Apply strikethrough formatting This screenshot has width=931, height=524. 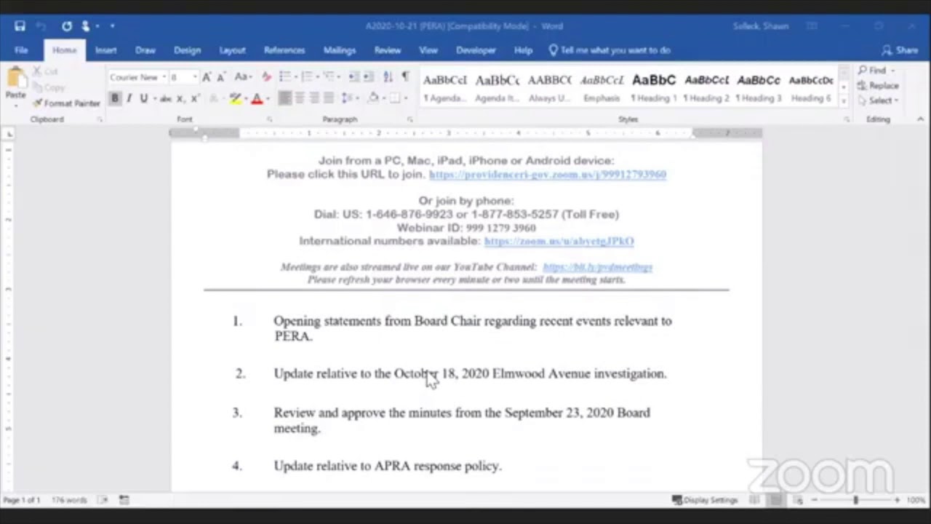tap(165, 99)
